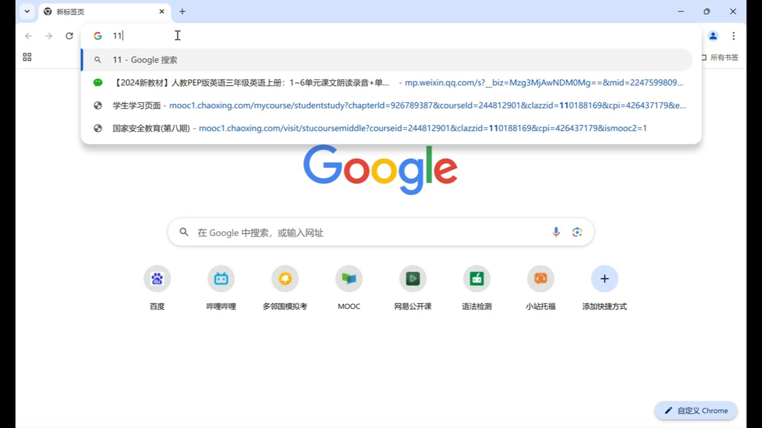Click the large Google logo
Viewport: 762px width, 428px height.
[380, 169]
